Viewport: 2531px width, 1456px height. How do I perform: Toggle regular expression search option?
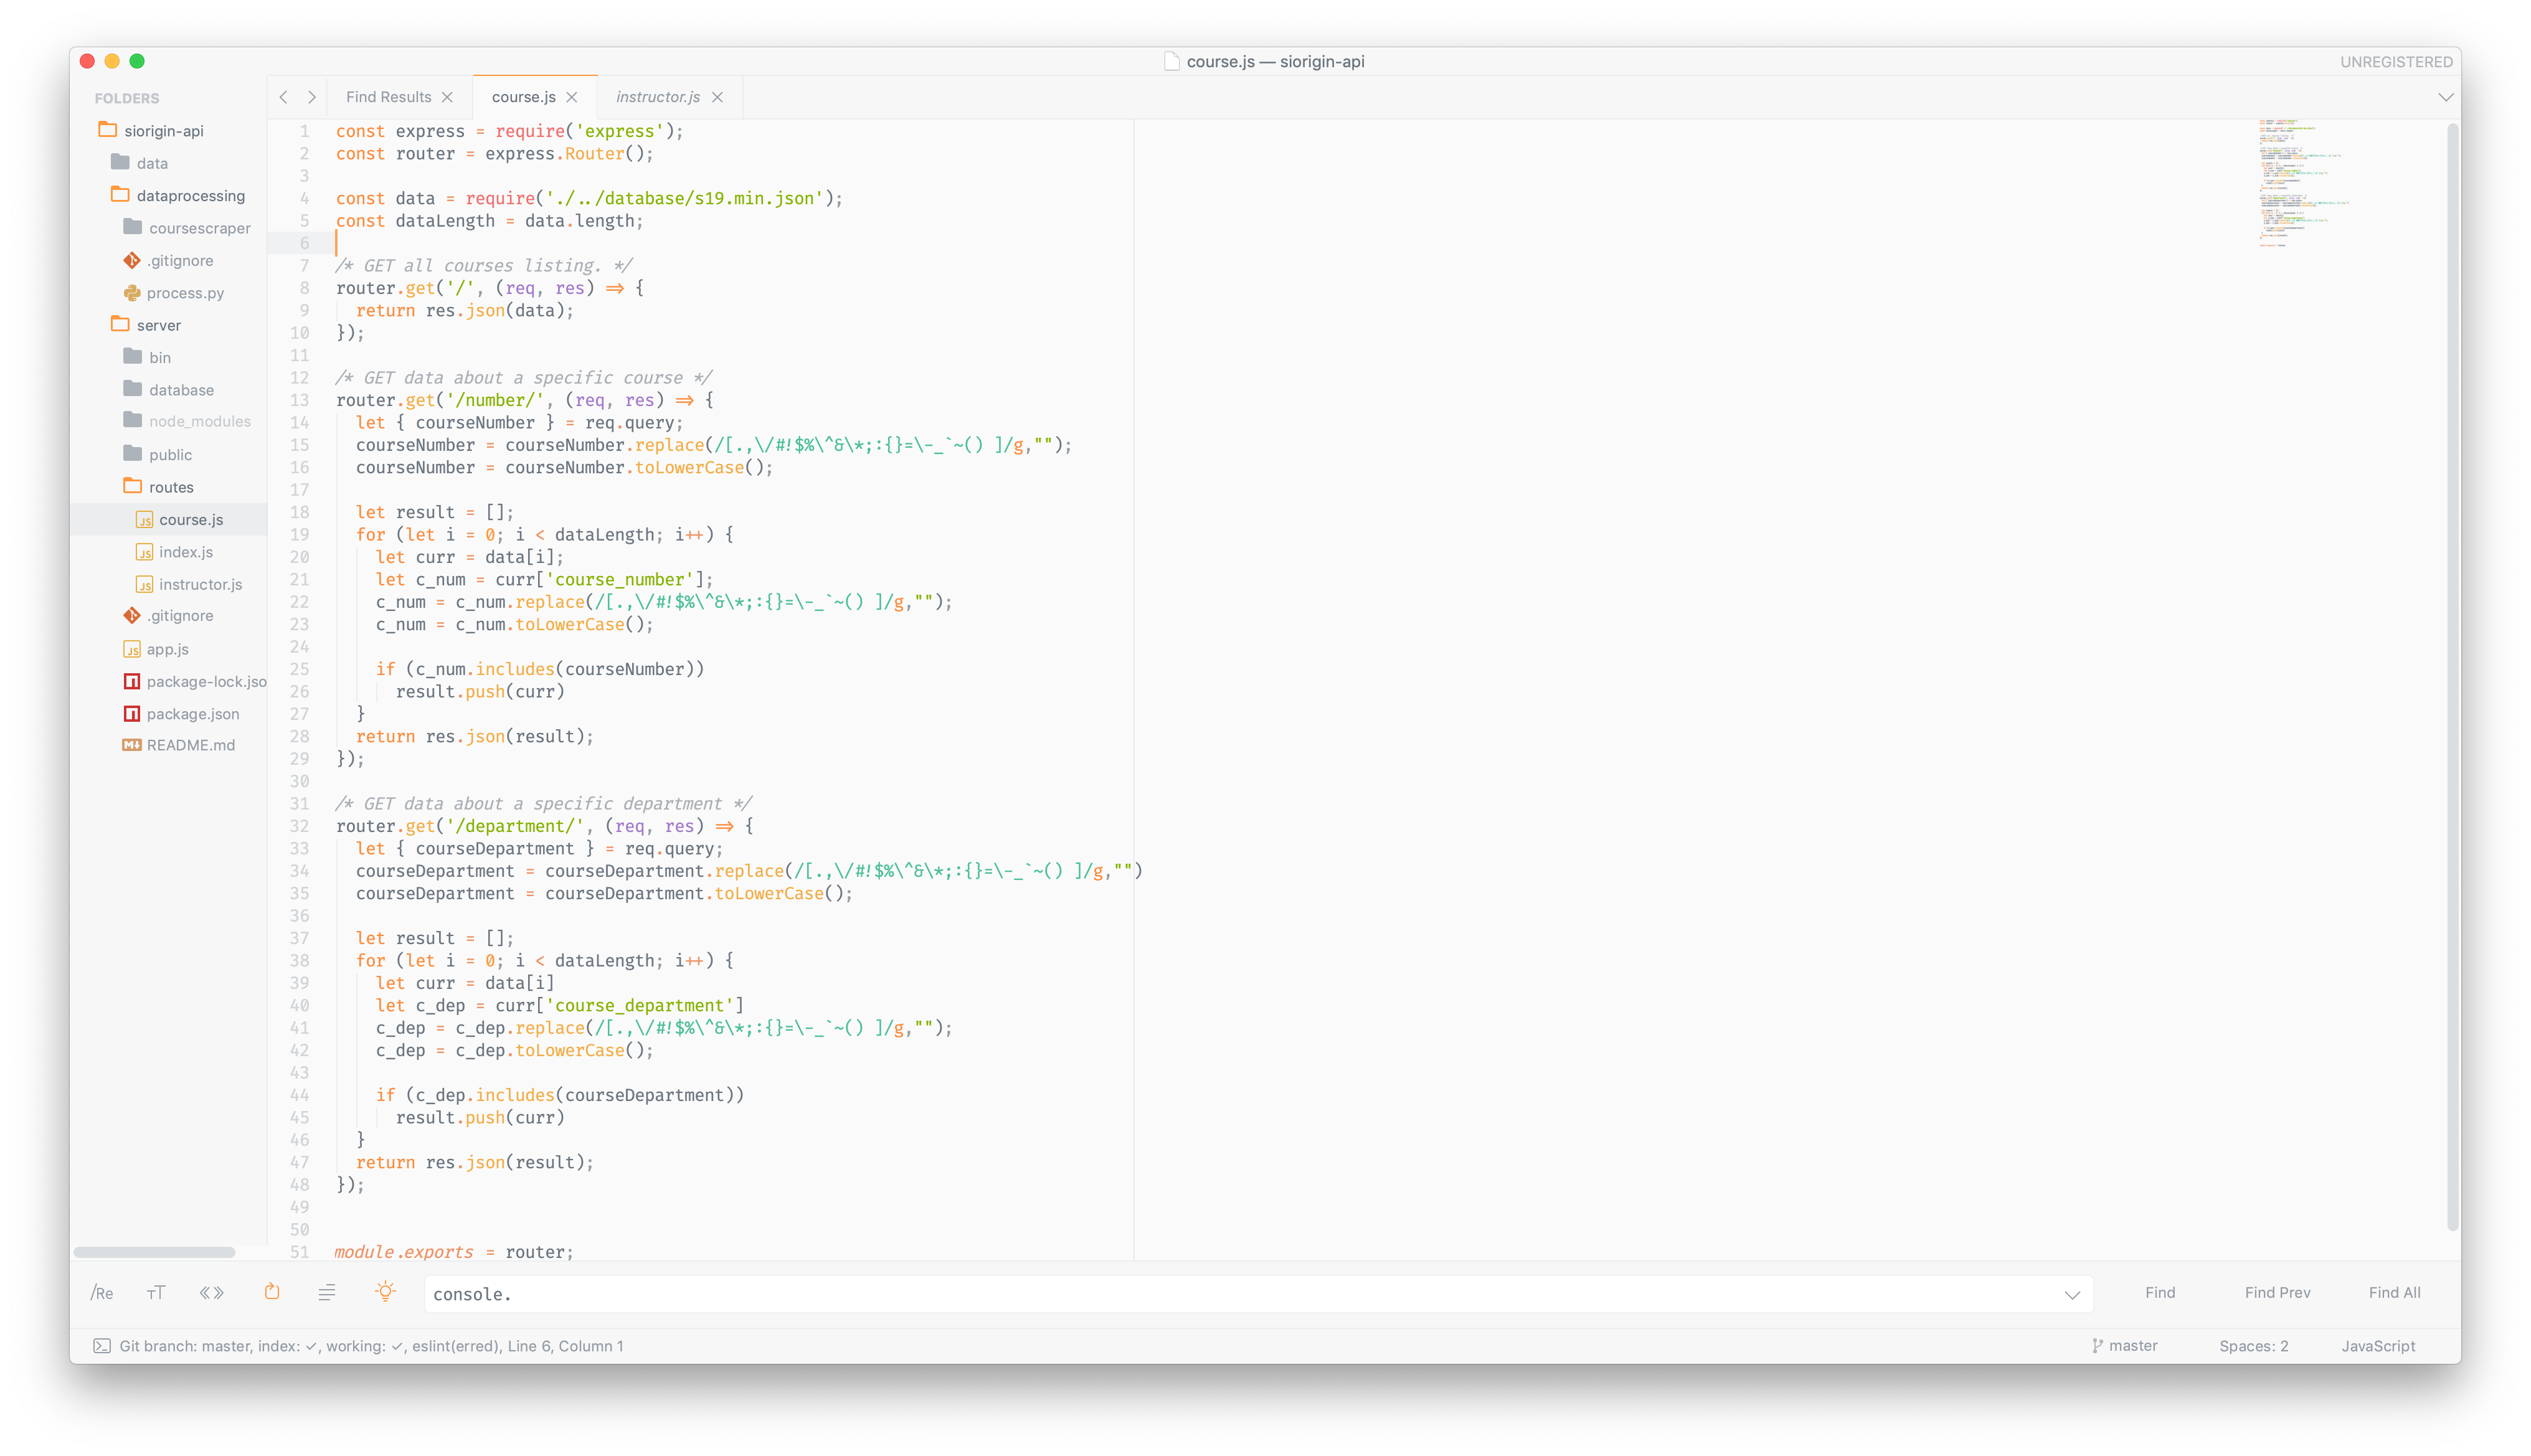coord(102,1293)
